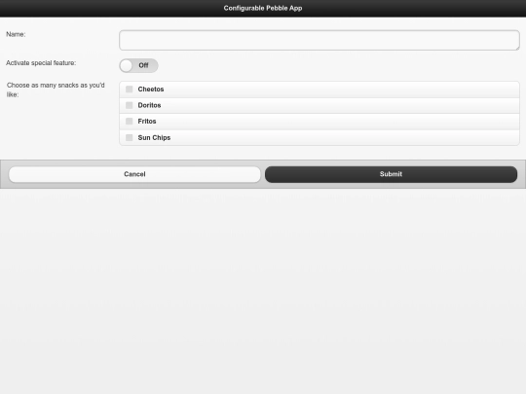Submit the configuration form
The image size is (526, 394).
click(x=391, y=174)
